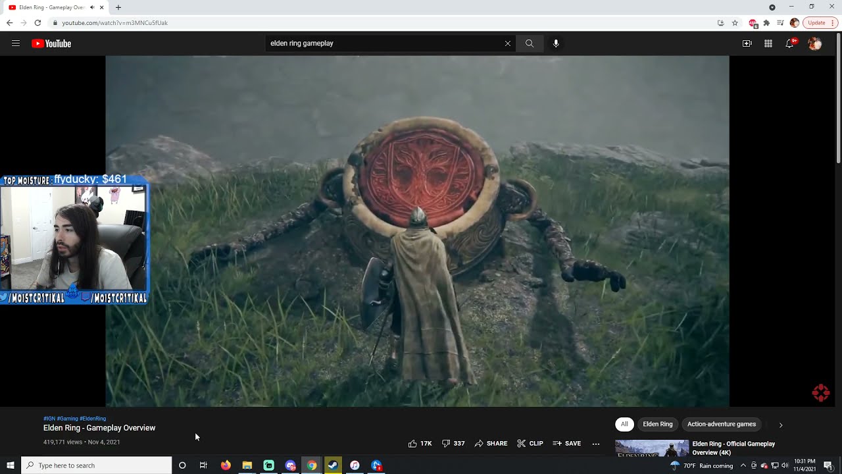Submit search with magnifier button
This screenshot has height=474, width=842.
coord(530,43)
